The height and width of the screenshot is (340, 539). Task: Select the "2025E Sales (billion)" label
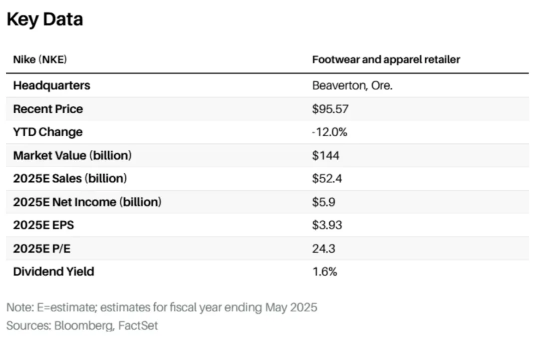point(70,178)
